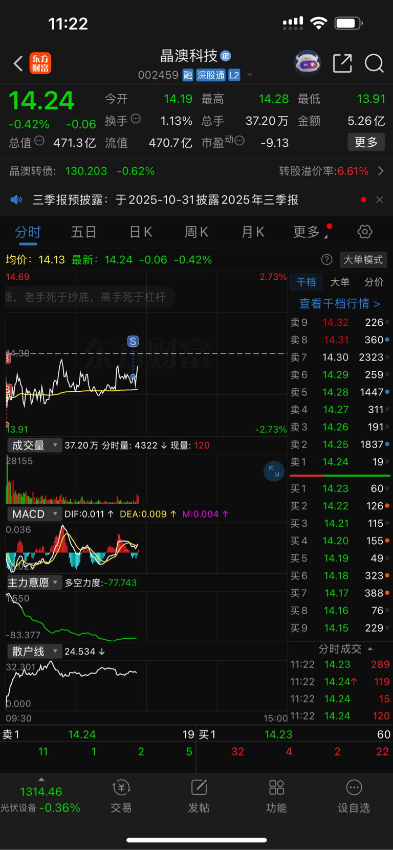This screenshot has width=393, height=850.
Task: Select the 买1 14.23 order book row
Action: [x=340, y=488]
